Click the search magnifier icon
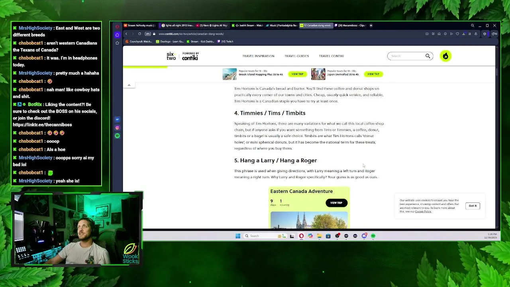The height and width of the screenshot is (287, 510). (x=428, y=56)
